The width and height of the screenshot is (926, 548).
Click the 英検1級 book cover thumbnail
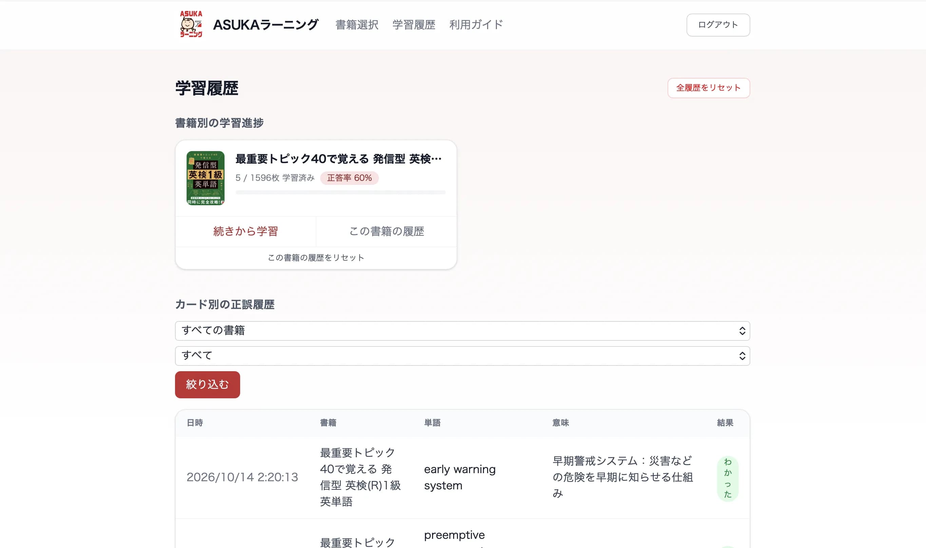(205, 178)
